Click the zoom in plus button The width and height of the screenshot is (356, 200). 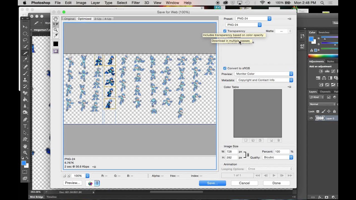point(68,176)
